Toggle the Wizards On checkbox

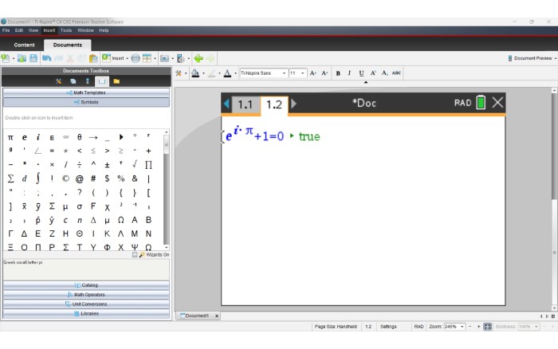click(135, 255)
